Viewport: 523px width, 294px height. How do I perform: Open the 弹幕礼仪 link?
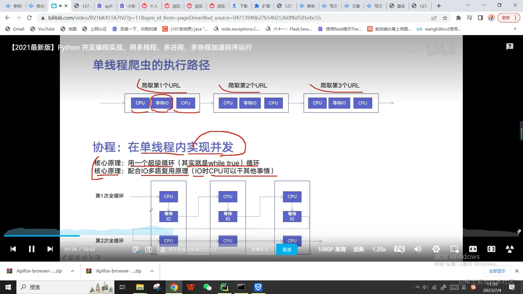(x=262, y=249)
